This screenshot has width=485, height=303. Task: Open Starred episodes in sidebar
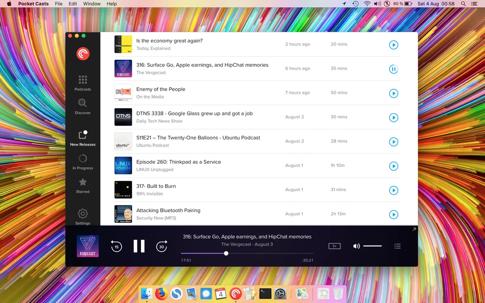(x=82, y=185)
